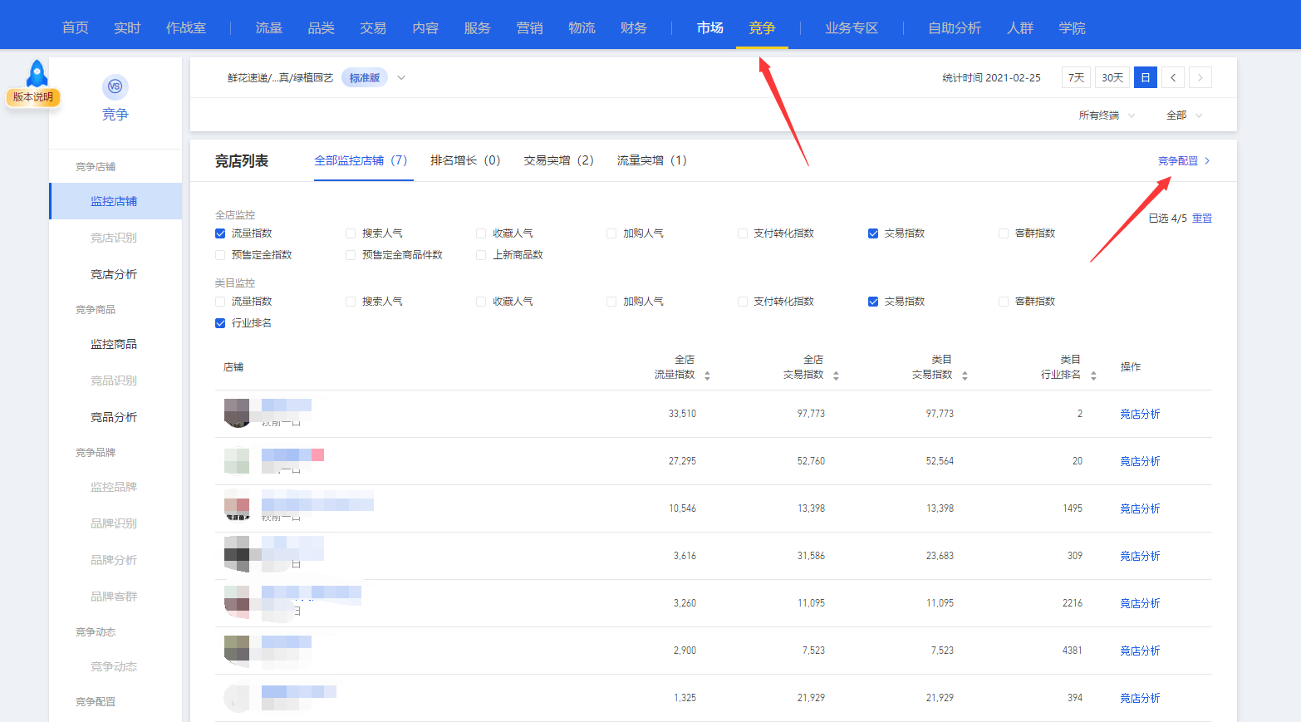Enable the 搜索人气 checkbox under 全店监控

pos(350,233)
